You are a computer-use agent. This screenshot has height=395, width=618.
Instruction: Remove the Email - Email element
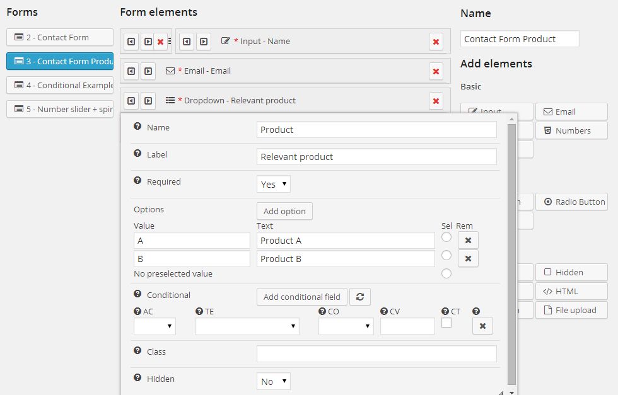pyautogui.click(x=436, y=71)
